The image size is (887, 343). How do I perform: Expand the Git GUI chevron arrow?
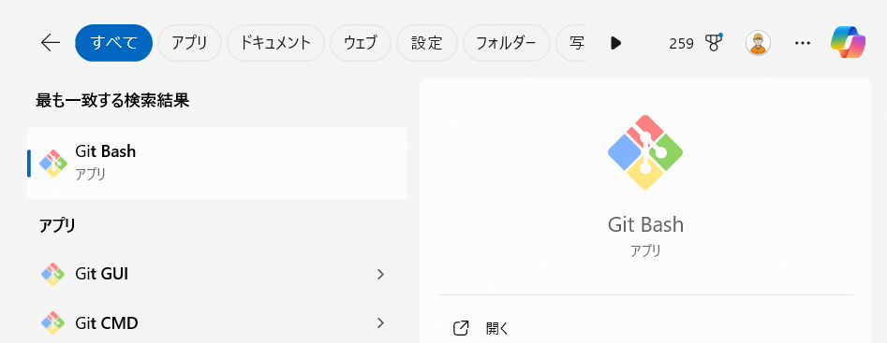tap(380, 274)
